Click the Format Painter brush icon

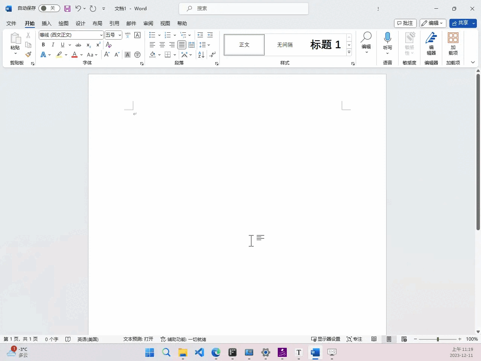pyautogui.click(x=28, y=55)
